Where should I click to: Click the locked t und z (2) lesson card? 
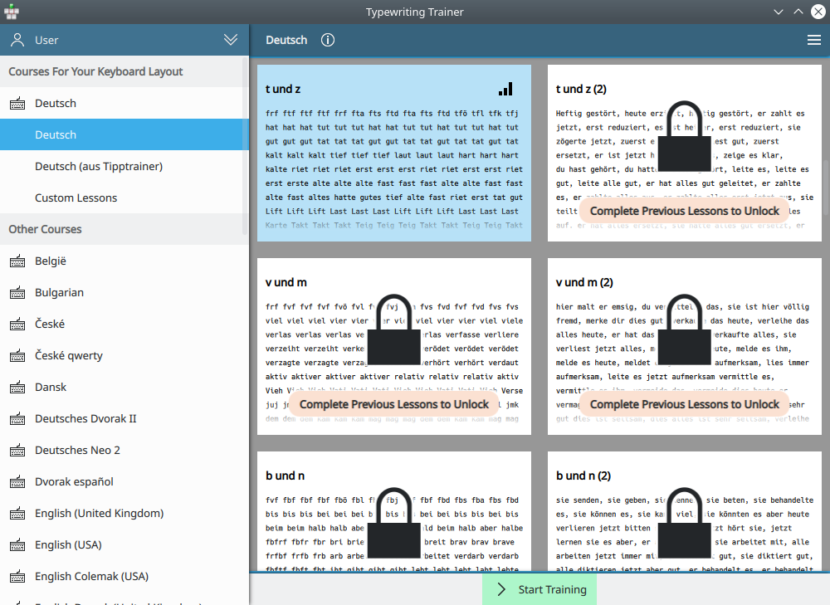tap(684, 154)
